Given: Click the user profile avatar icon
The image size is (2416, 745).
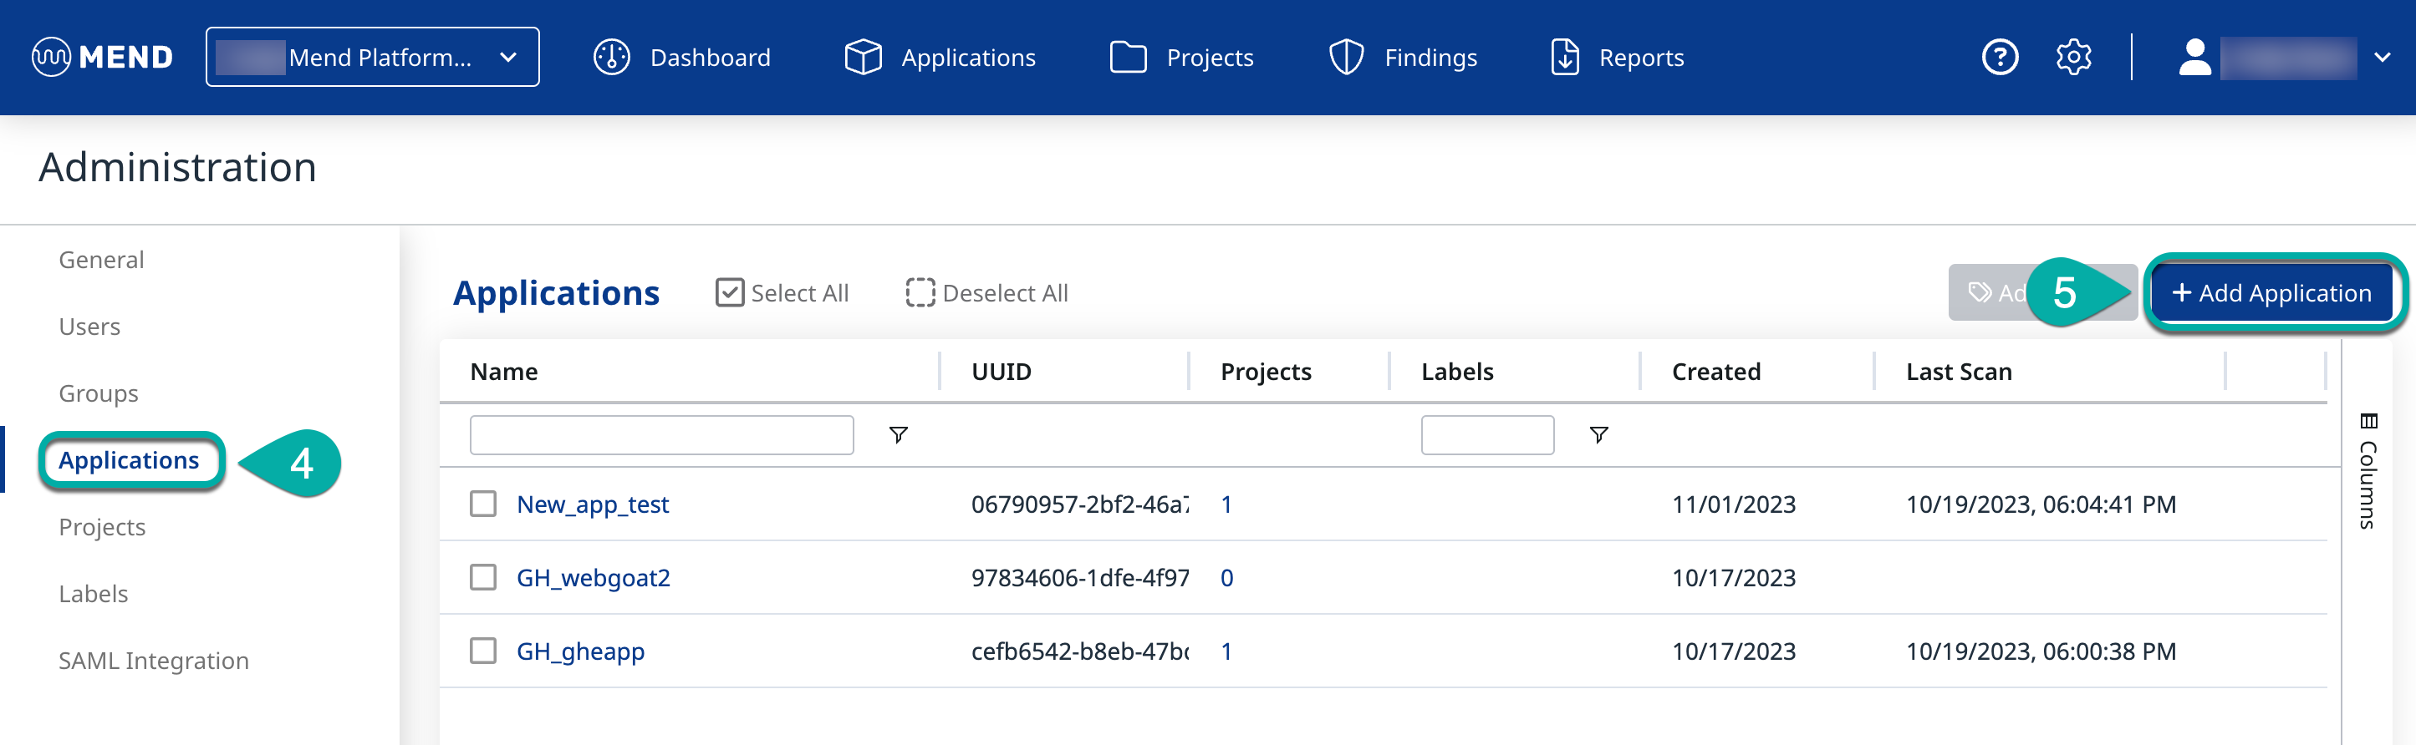Looking at the screenshot, I should click(x=2194, y=57).
